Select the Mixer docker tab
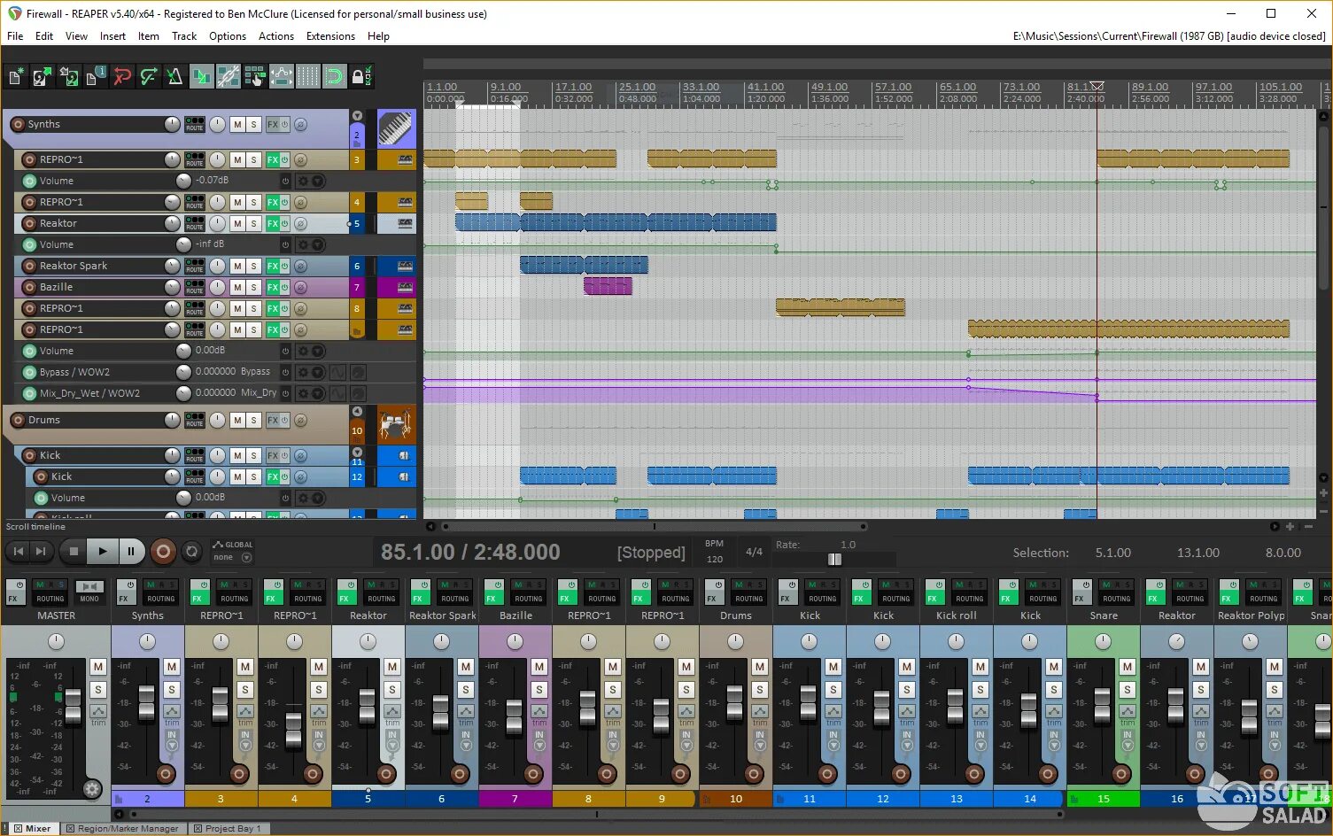 click(x=32, y=829)
